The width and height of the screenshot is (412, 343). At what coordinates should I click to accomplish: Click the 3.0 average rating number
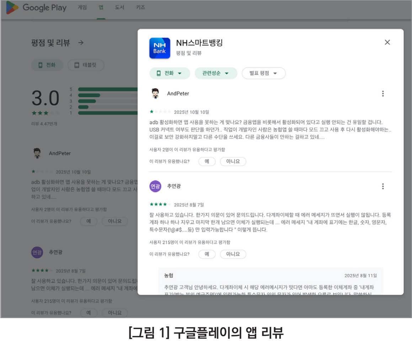tap(46, 98)
